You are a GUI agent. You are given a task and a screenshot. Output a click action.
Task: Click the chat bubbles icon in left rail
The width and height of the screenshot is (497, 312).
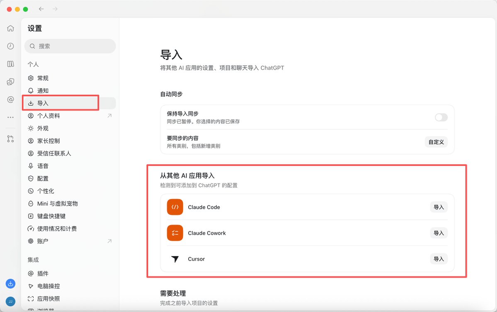(x=10, y=82)
